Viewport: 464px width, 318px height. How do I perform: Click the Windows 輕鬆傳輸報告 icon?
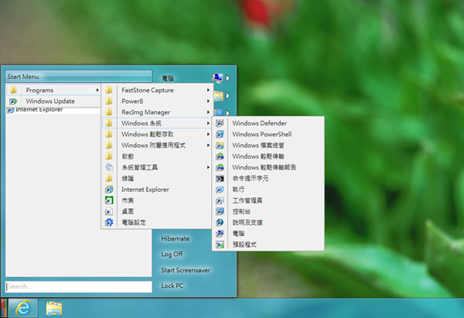220,167
